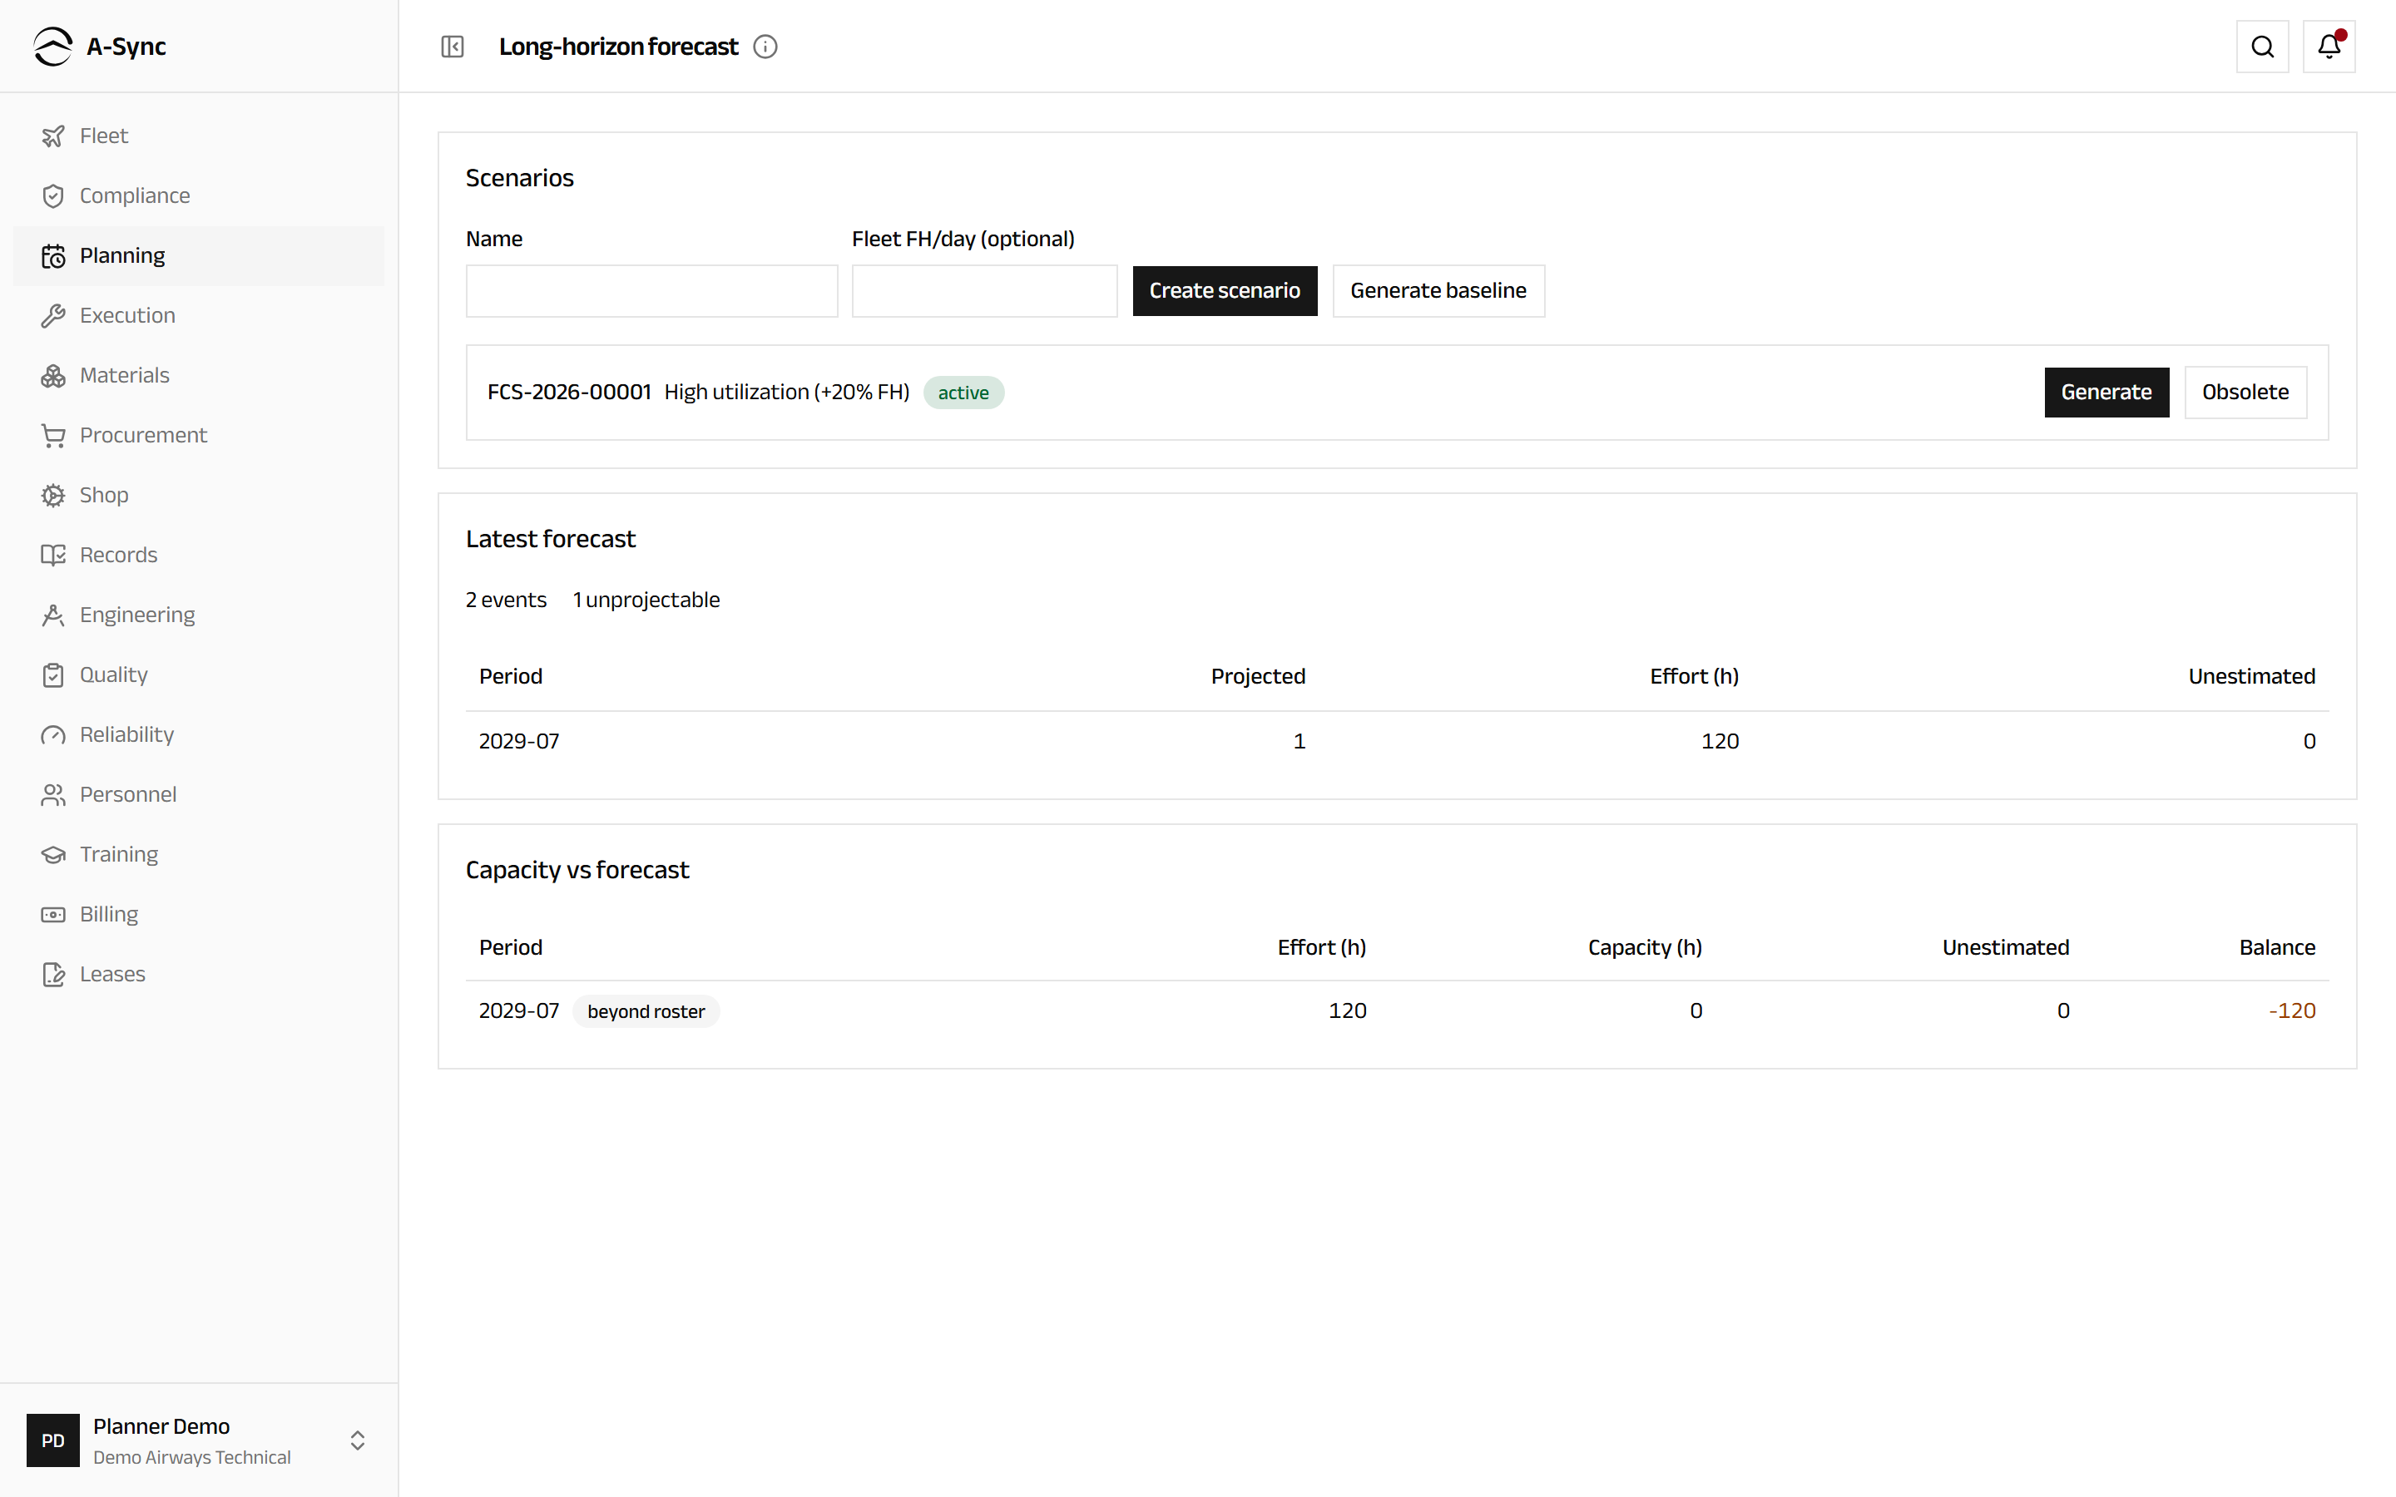2396x1497 pixels.
Task: Click the Projected column header
Action: pos(1257,676)
